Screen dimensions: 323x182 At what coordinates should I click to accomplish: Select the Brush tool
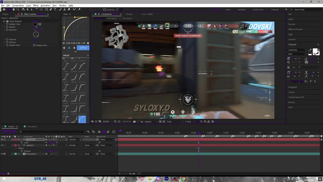point(60,9)
